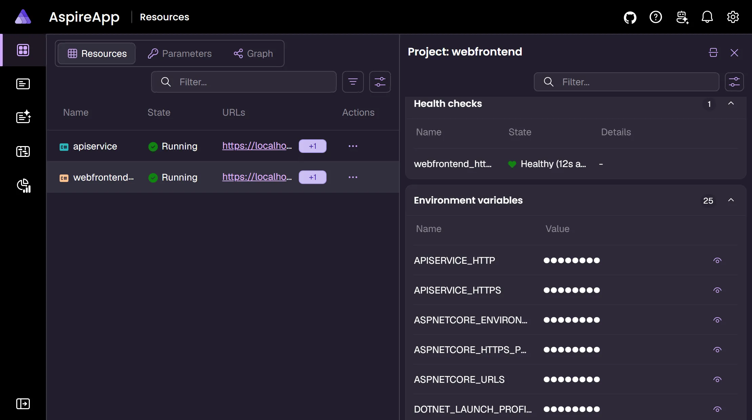Screen dimensions: 752x420
Task: Switch to the Resources tab
Action: pyautogui.click(x=97, y=53)
